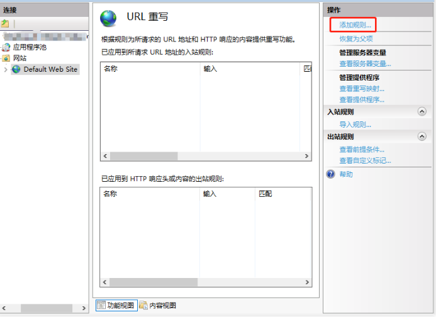Click the 导入规则... link
The height and width of the screenshot is (317, 436).
(355, 125)
